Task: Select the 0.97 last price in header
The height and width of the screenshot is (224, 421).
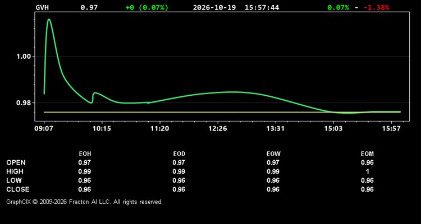Action: (89, 7)
